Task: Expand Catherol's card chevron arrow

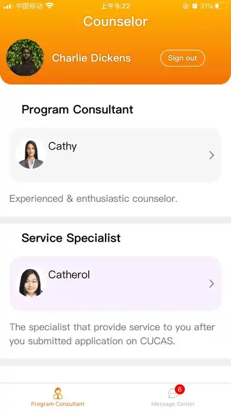Action: 212,283
